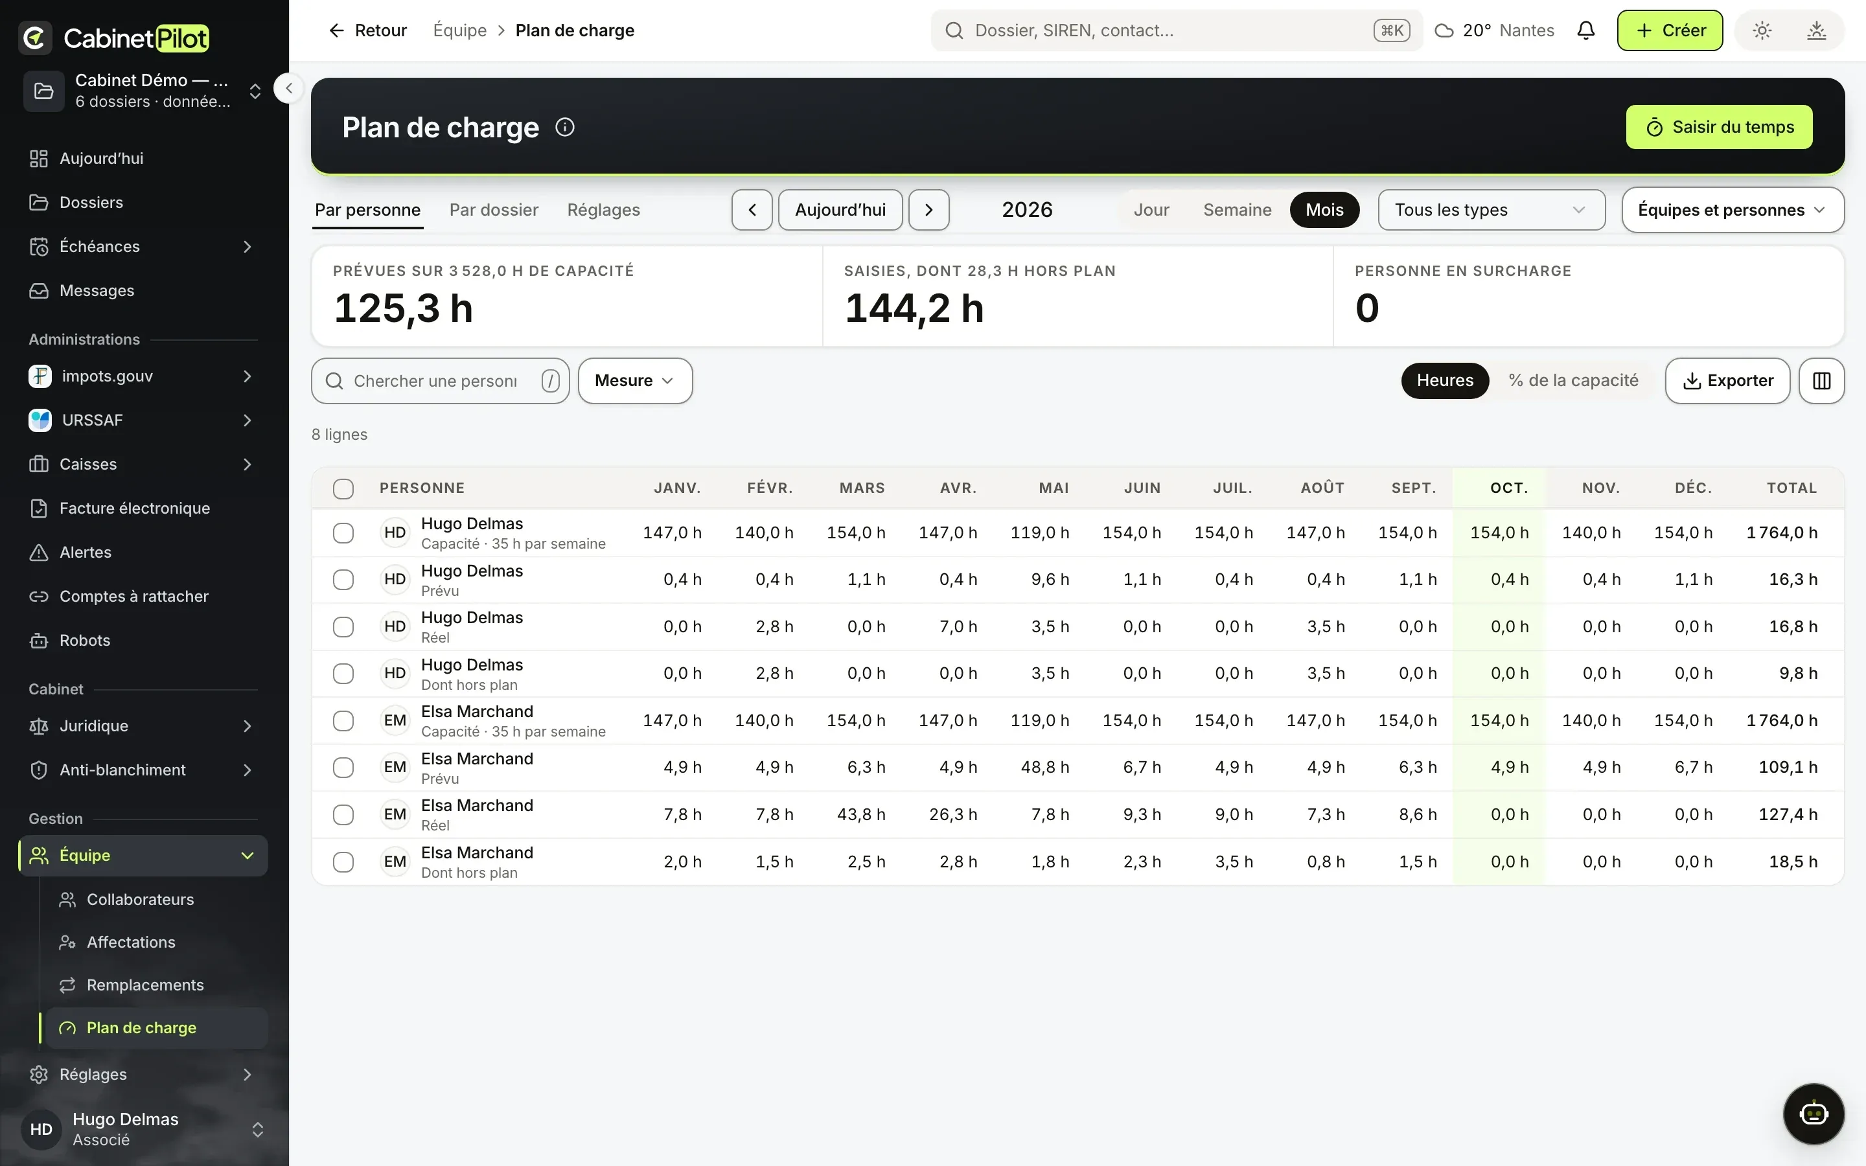The height and width of the screenshot is (1166, 1866).
Task: Go to previous period arrow
Action: [752, 210]
